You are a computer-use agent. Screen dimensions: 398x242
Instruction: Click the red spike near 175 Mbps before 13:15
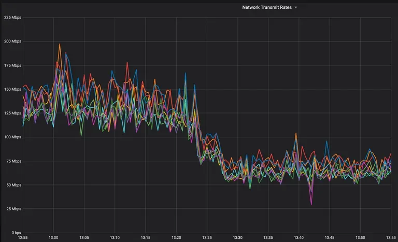(x=127, y=62)
